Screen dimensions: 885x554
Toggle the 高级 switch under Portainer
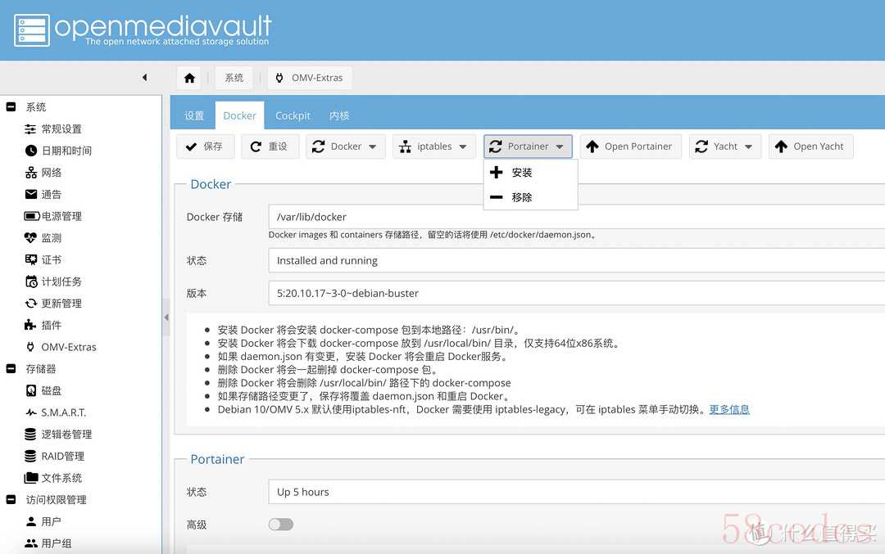tap(280, 525)
